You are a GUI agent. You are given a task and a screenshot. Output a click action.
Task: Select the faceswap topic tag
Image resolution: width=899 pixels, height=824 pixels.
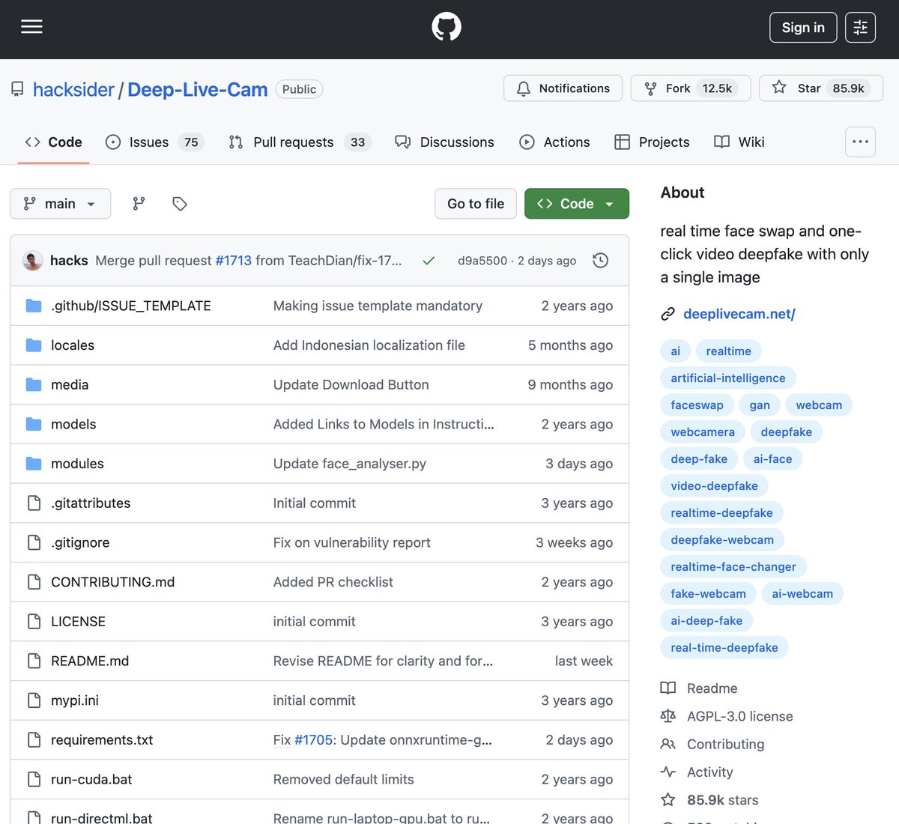[697, 405]
